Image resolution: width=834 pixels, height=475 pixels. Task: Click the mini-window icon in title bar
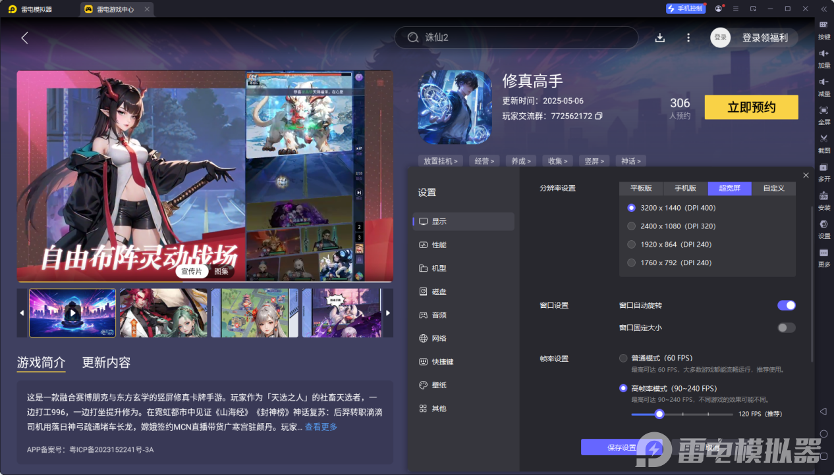752,9
